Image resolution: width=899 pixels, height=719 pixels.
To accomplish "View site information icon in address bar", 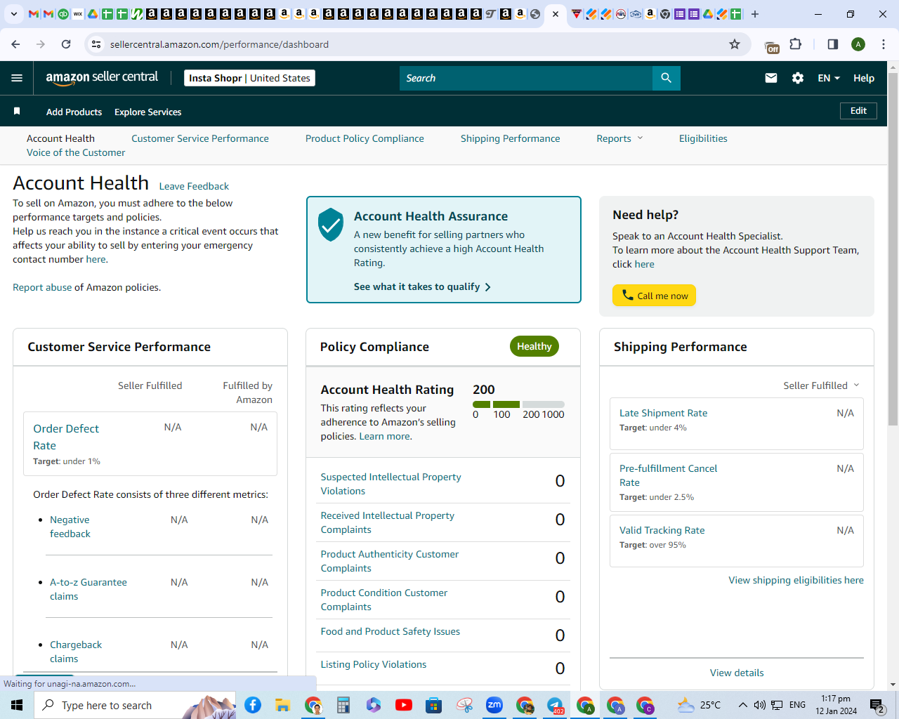I will click(97, 44).
